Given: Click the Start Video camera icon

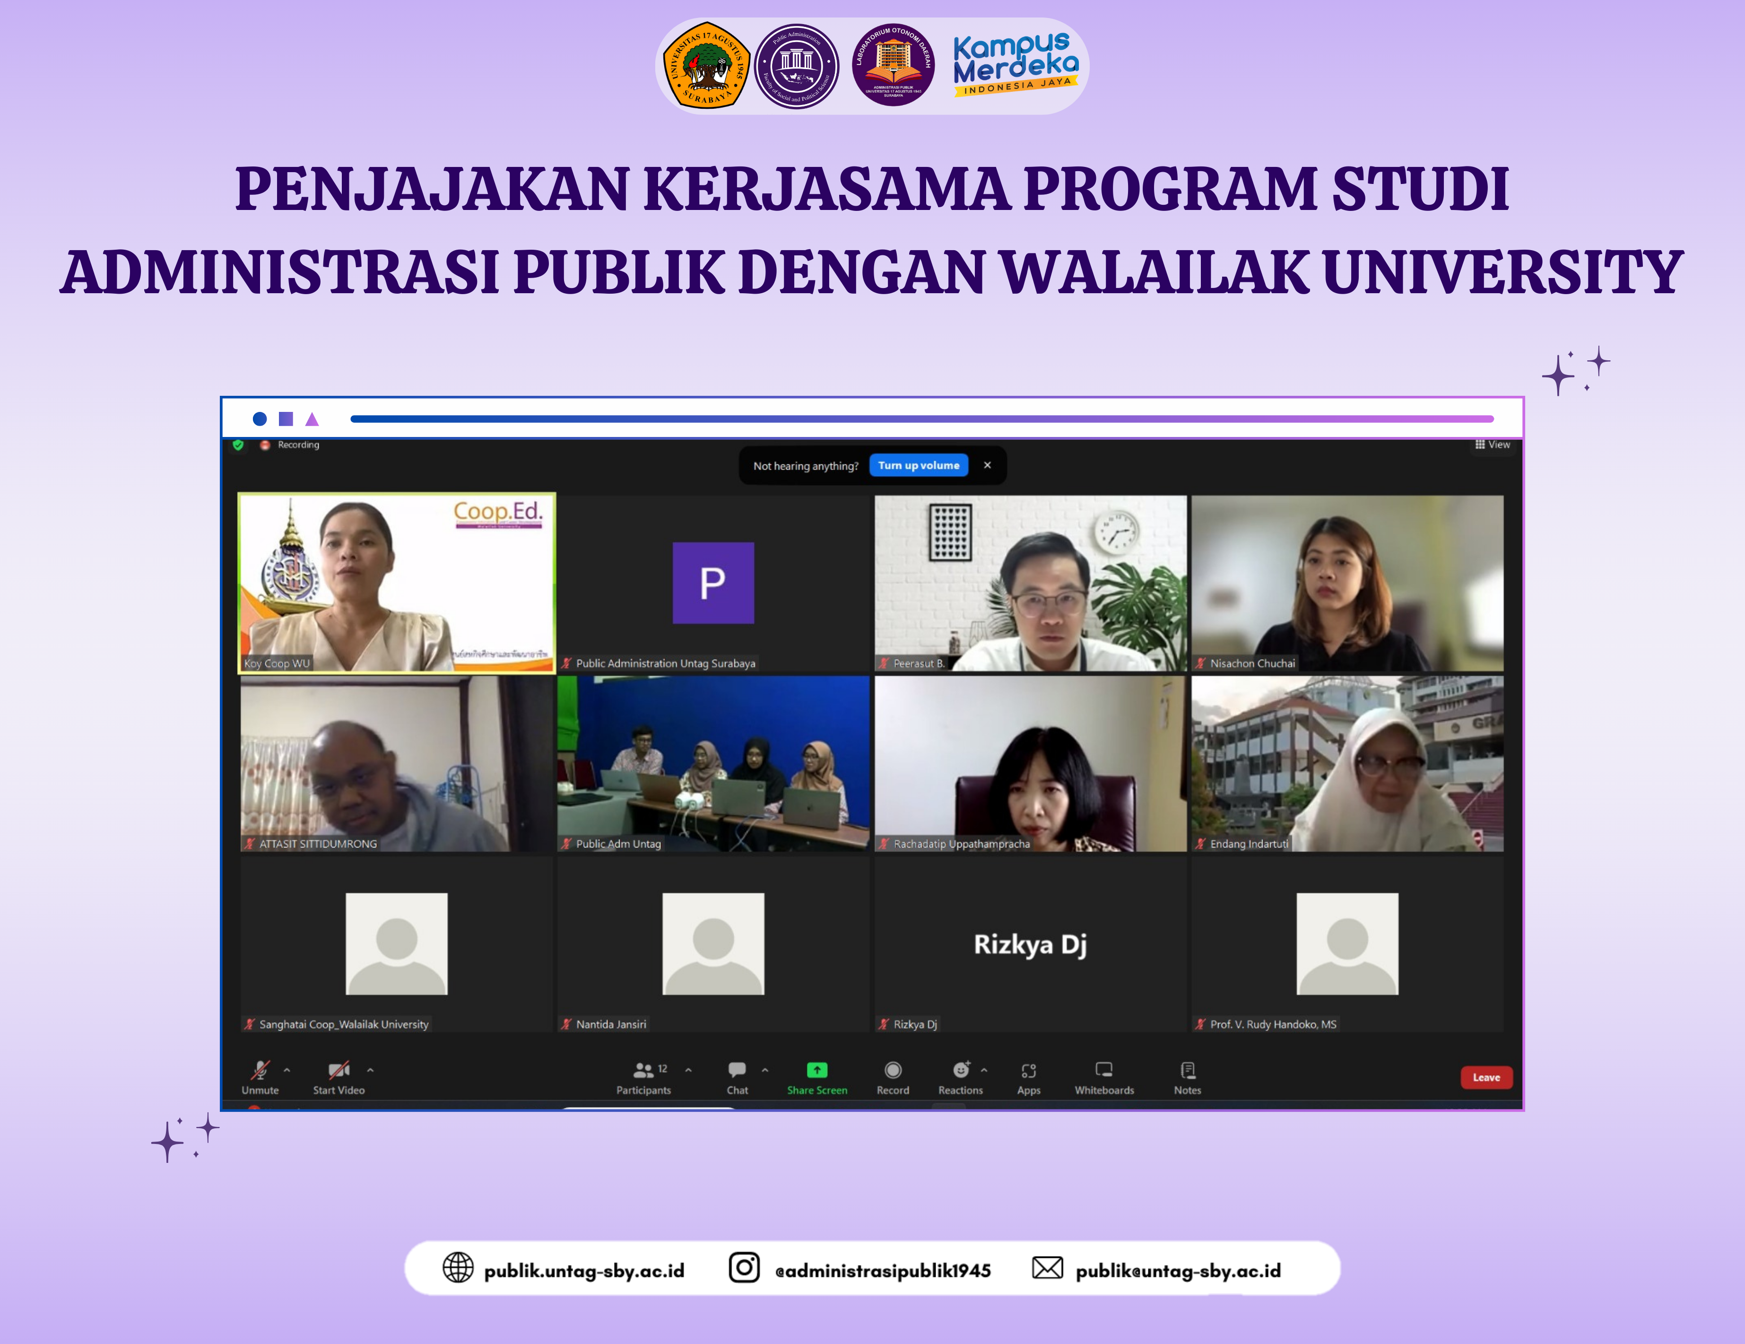Looking at the screenshot, I should (339, 1069).
